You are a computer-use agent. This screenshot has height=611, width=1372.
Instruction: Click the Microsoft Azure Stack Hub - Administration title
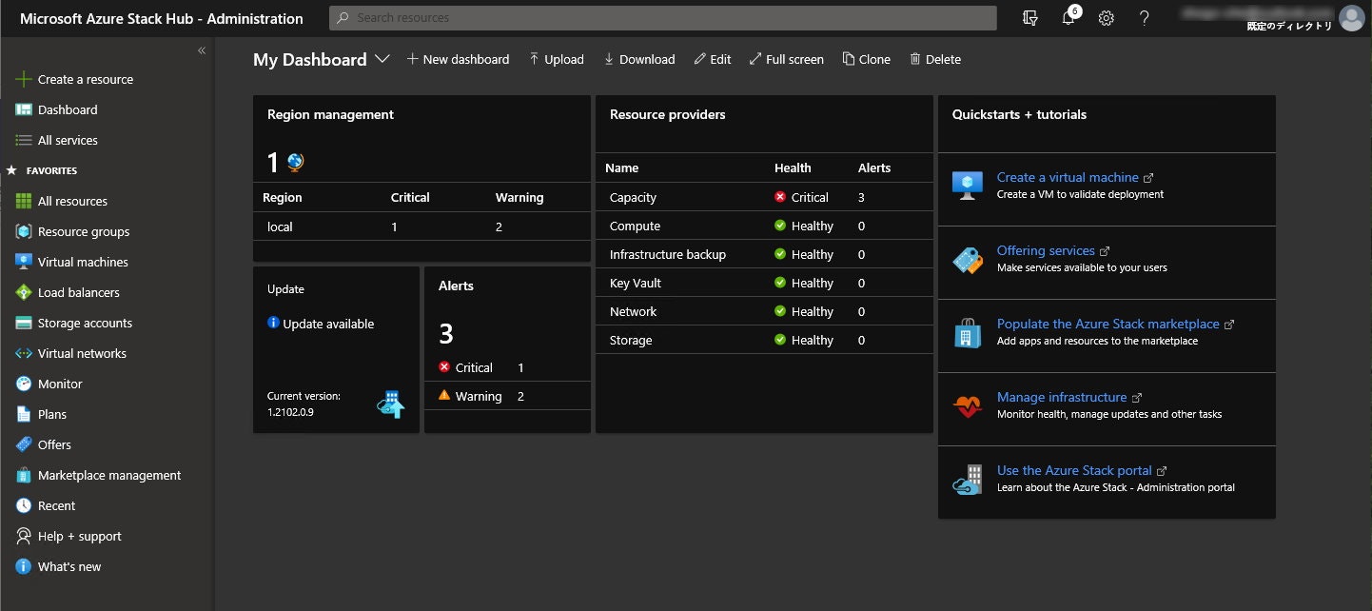pos(162,18)
